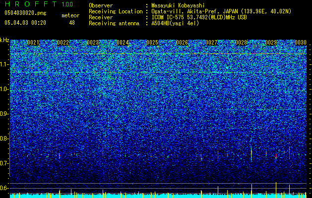Click the word meteor above the count
Image resolution: width=312 pixels, height=198 pixels.
[70, 15]
